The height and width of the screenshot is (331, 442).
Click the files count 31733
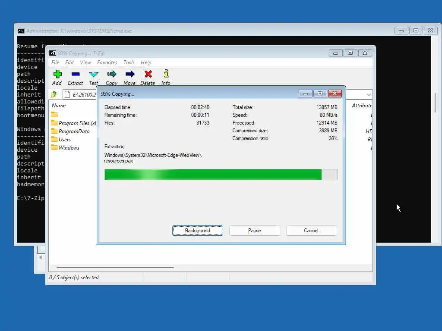(x=203, y=123)
